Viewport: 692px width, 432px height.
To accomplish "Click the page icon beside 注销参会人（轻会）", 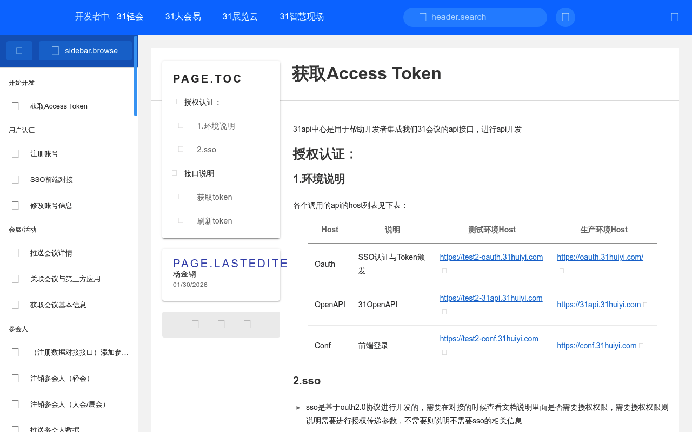I will 15,379.
